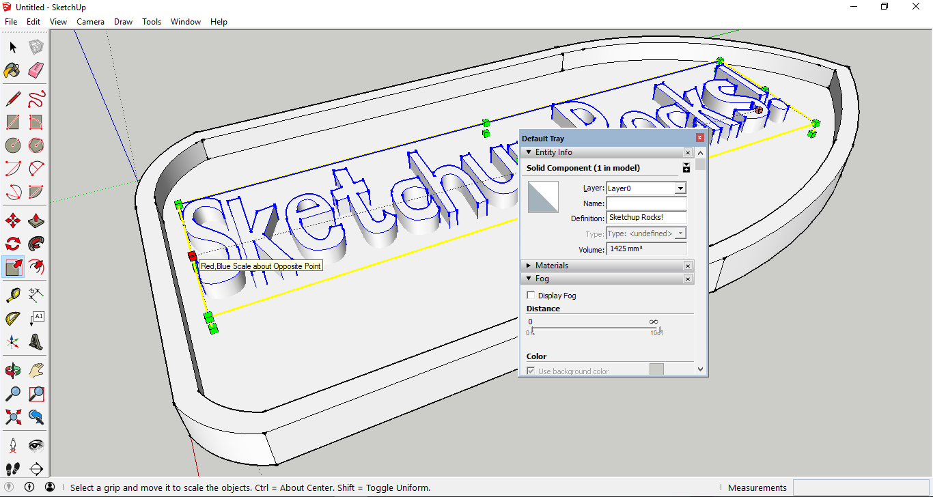Choose the Eraser tool
The image size is (933, 497).
tap(36, 70)
